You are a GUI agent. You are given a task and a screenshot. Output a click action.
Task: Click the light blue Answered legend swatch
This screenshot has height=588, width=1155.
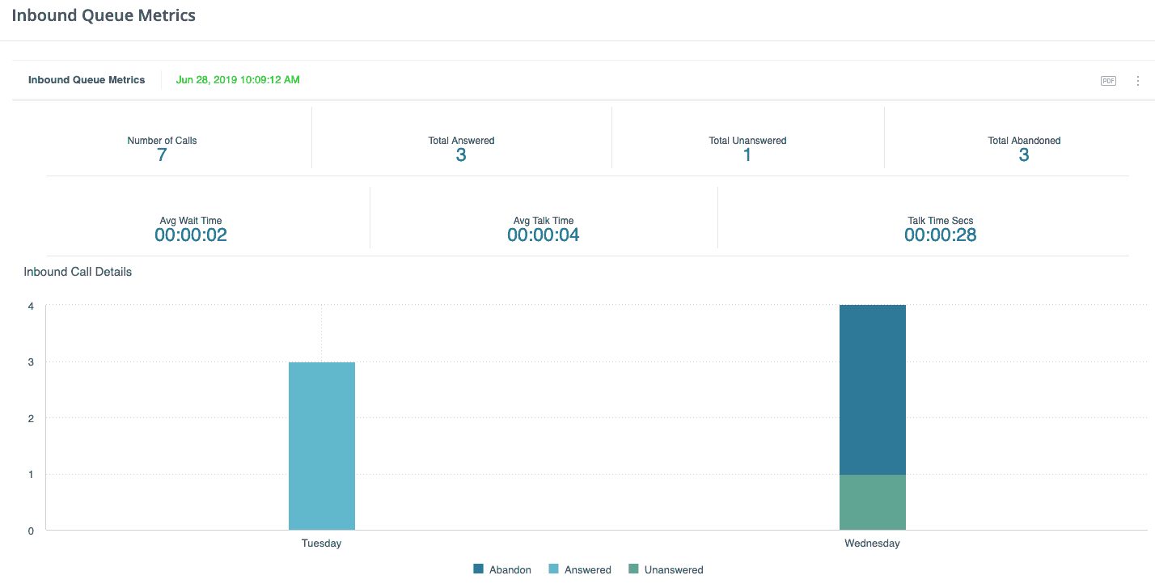point(554,569)
